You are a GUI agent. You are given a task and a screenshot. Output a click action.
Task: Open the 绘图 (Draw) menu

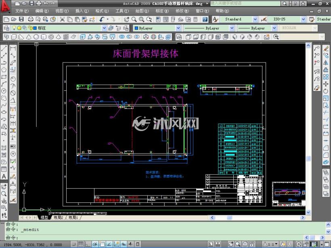pyautogui.click(x=142, y=11)
